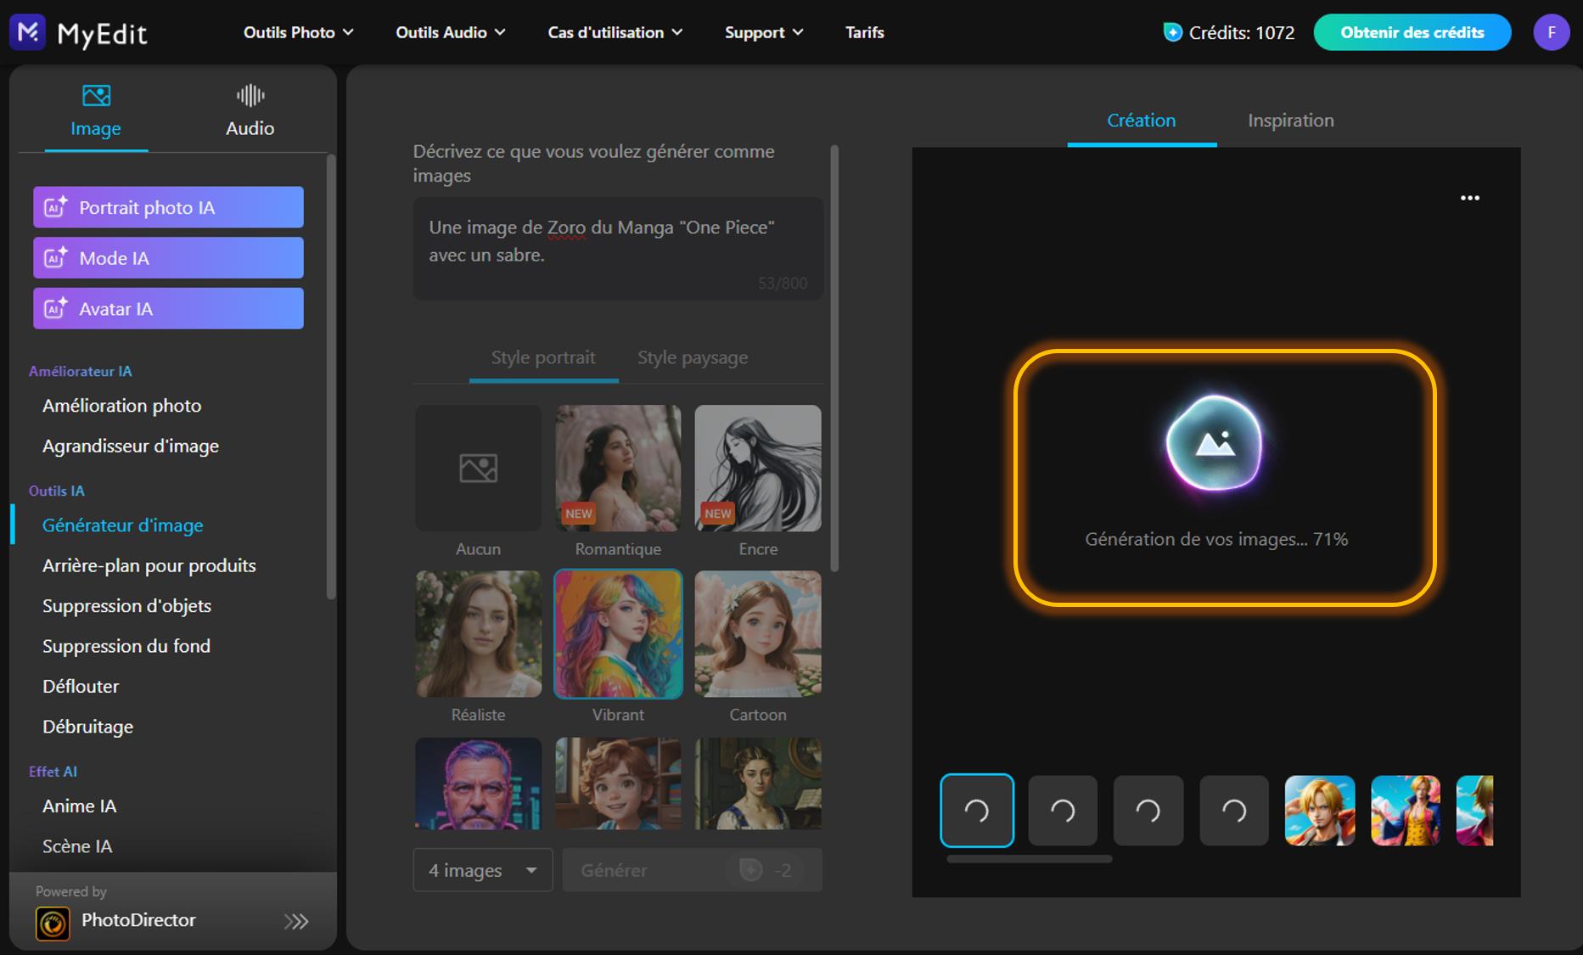This screenshot has width=1583, height=955.
Task: Open Avatar IA tool
Action: coord(168,308)
